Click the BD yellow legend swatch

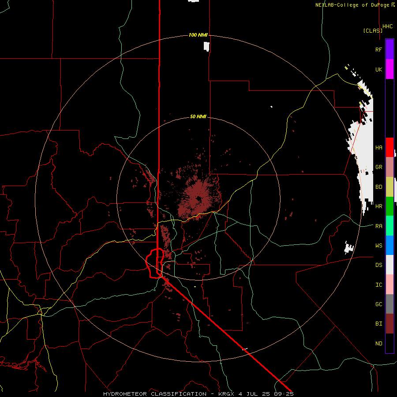click(390, 187)
